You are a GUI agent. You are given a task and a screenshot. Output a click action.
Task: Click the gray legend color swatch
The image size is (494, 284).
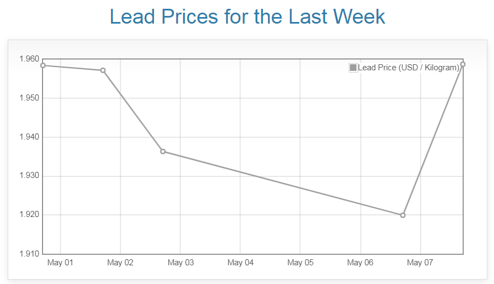pyautogui.click(x=353, y=68)
